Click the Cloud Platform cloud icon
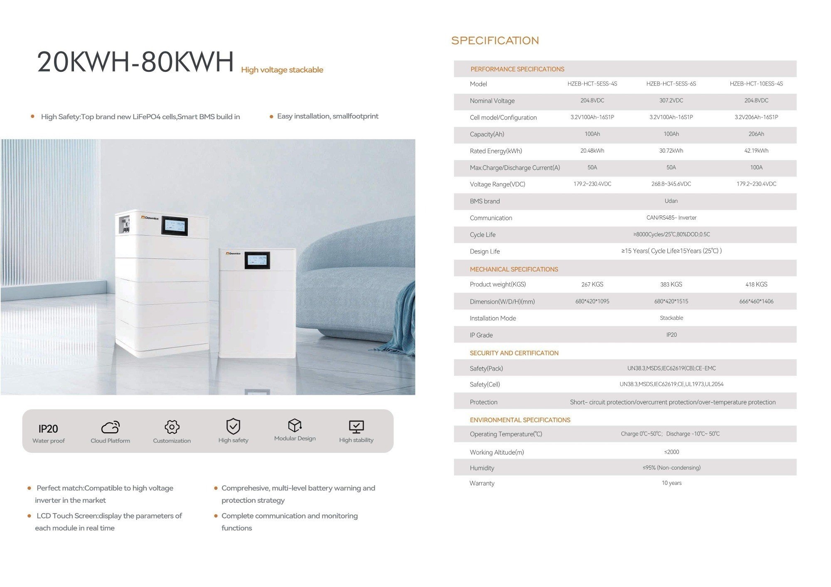This screenshot has height=587, width=831. [111, 427]
